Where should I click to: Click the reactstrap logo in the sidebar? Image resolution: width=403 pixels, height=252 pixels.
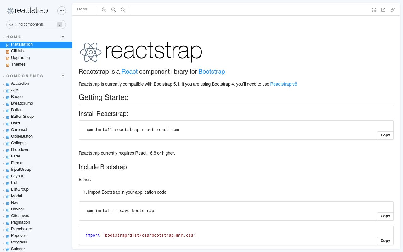pyautogui.click(x=27, y=10)
